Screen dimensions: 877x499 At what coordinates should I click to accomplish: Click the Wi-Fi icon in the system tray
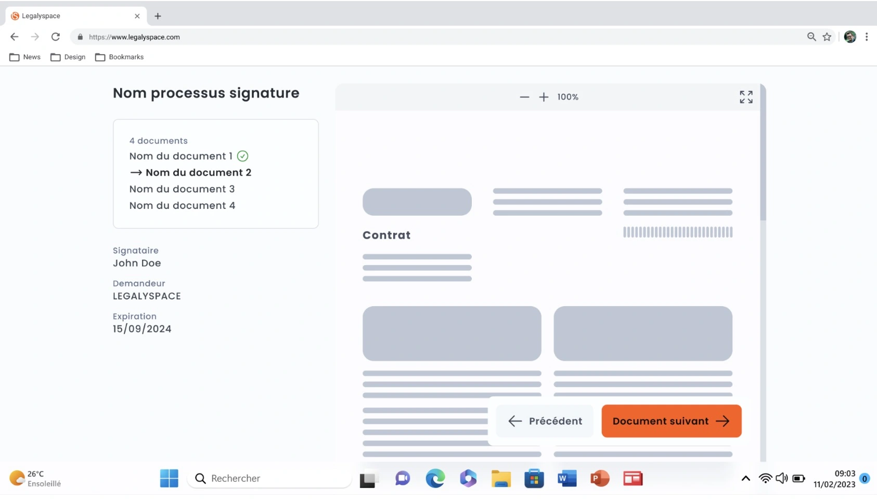pyautogui.click(x=765, y=478)
